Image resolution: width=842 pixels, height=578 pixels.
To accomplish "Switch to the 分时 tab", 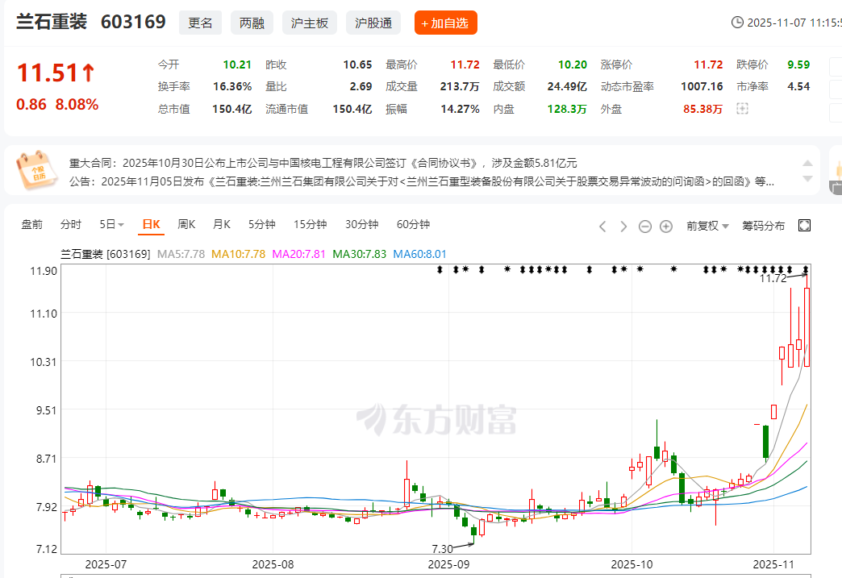I will click(71, 224).
